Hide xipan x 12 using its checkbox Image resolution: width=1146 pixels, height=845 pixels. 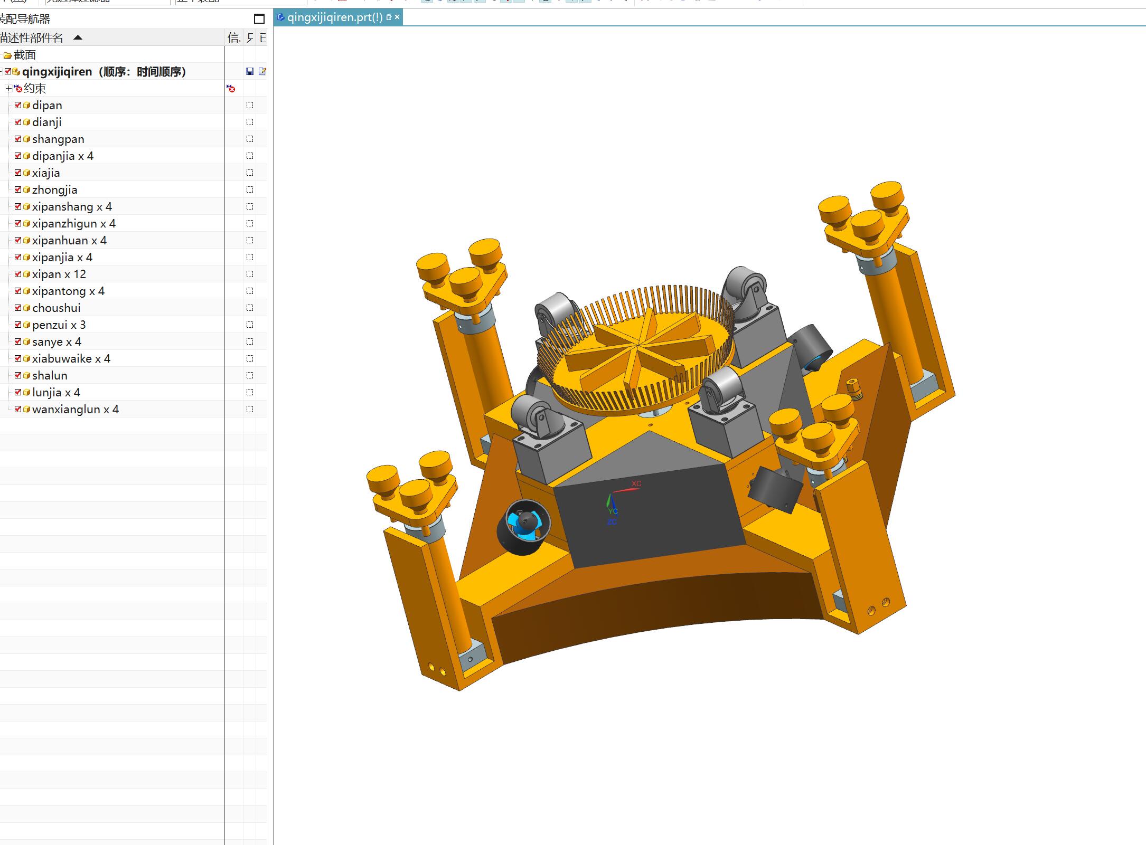[x=18, y=274]
